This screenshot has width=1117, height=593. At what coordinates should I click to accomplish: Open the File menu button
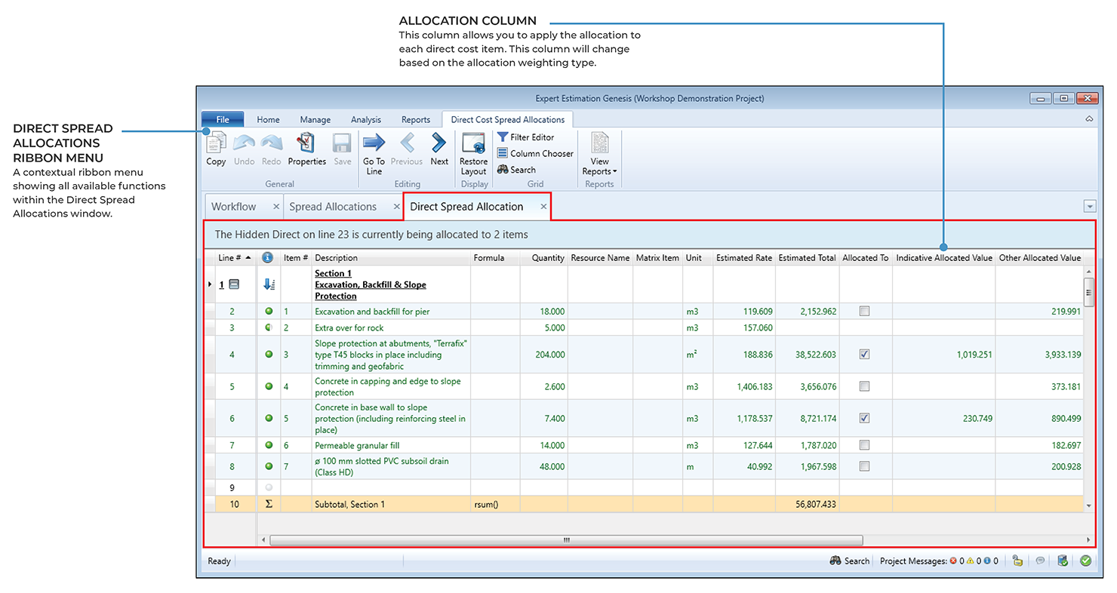[223, 119]
